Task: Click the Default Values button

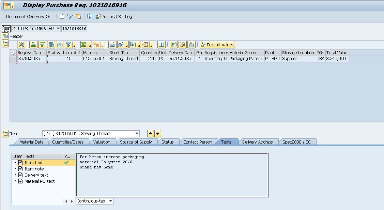Action: tap(217, 45)
